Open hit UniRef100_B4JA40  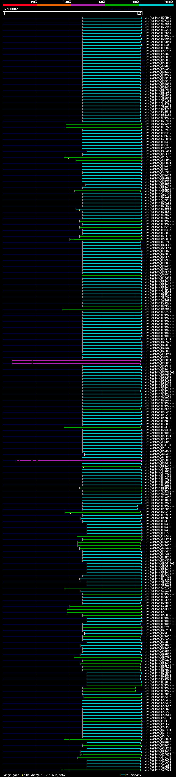(158, 682)
